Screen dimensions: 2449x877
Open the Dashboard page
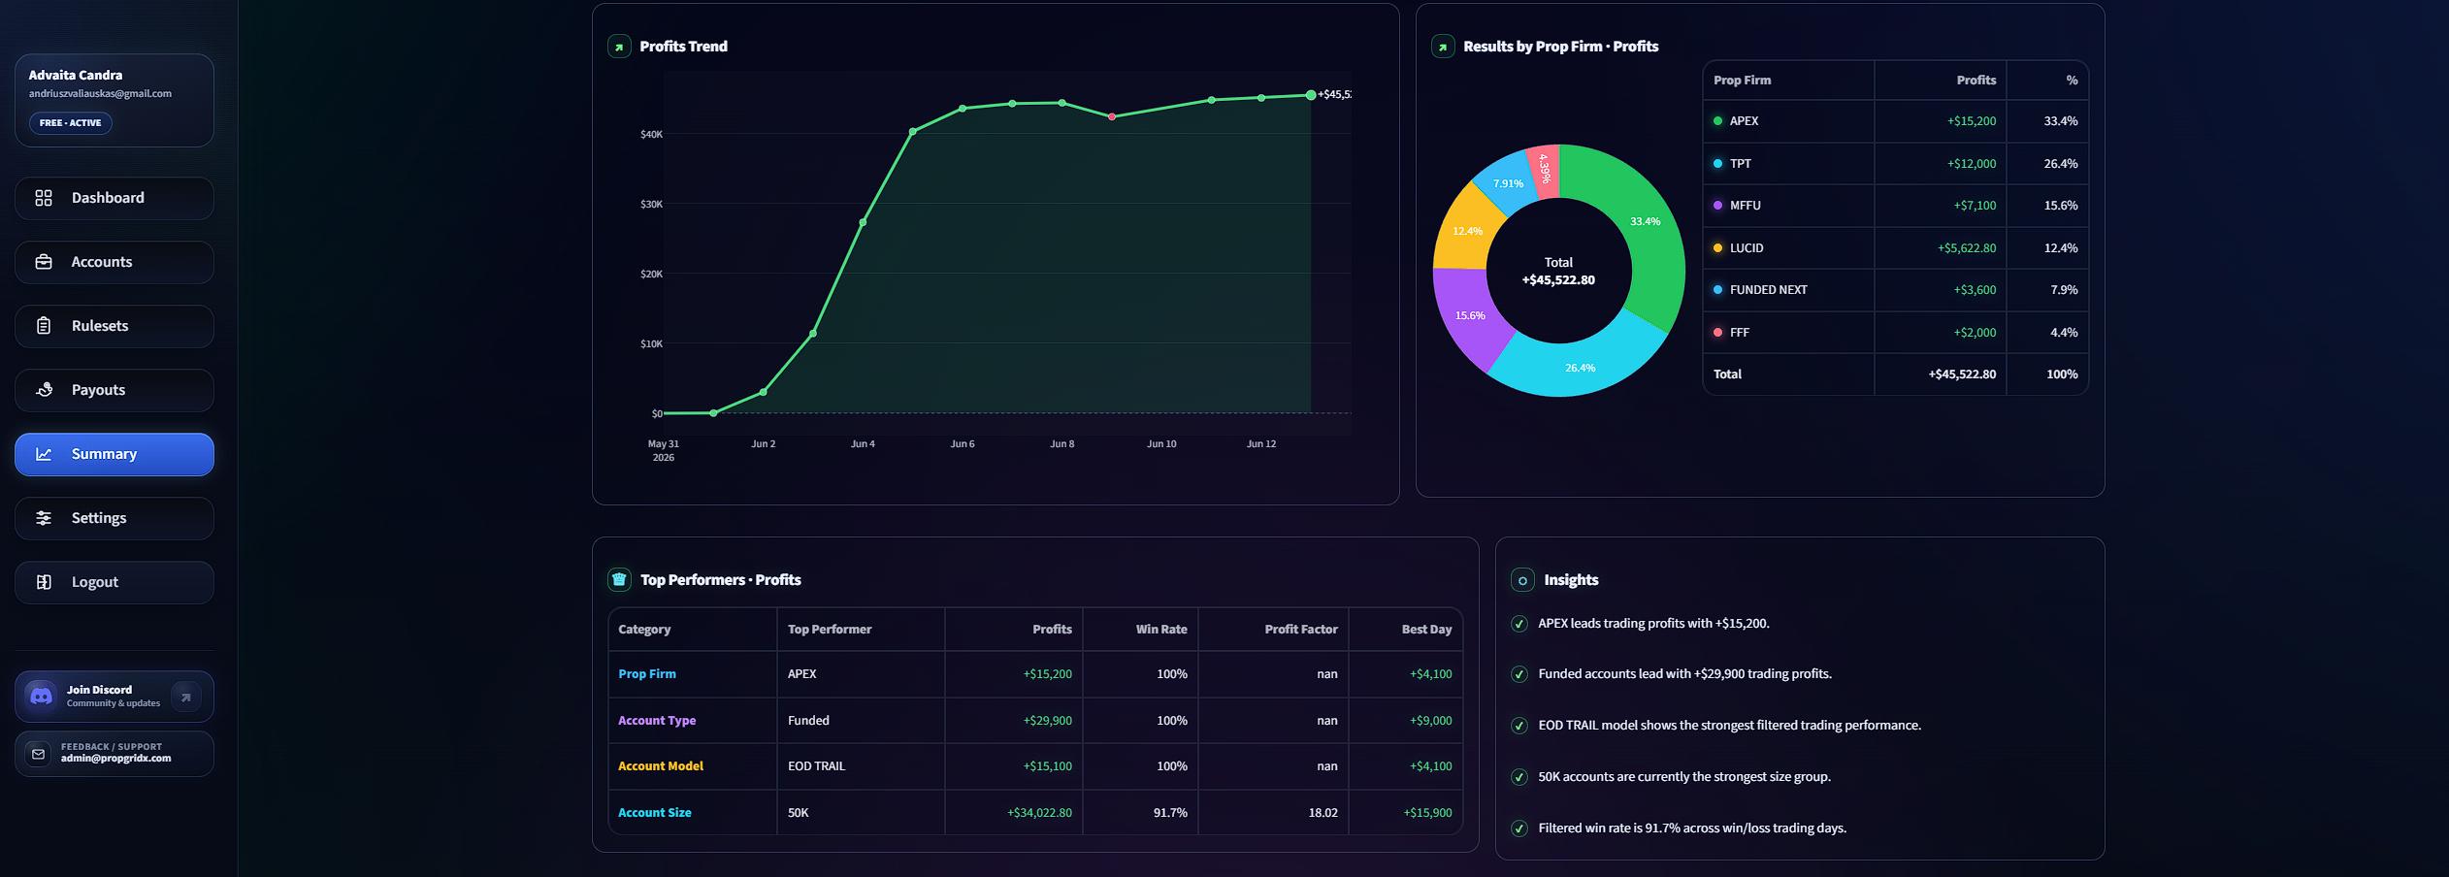(114, 198)
